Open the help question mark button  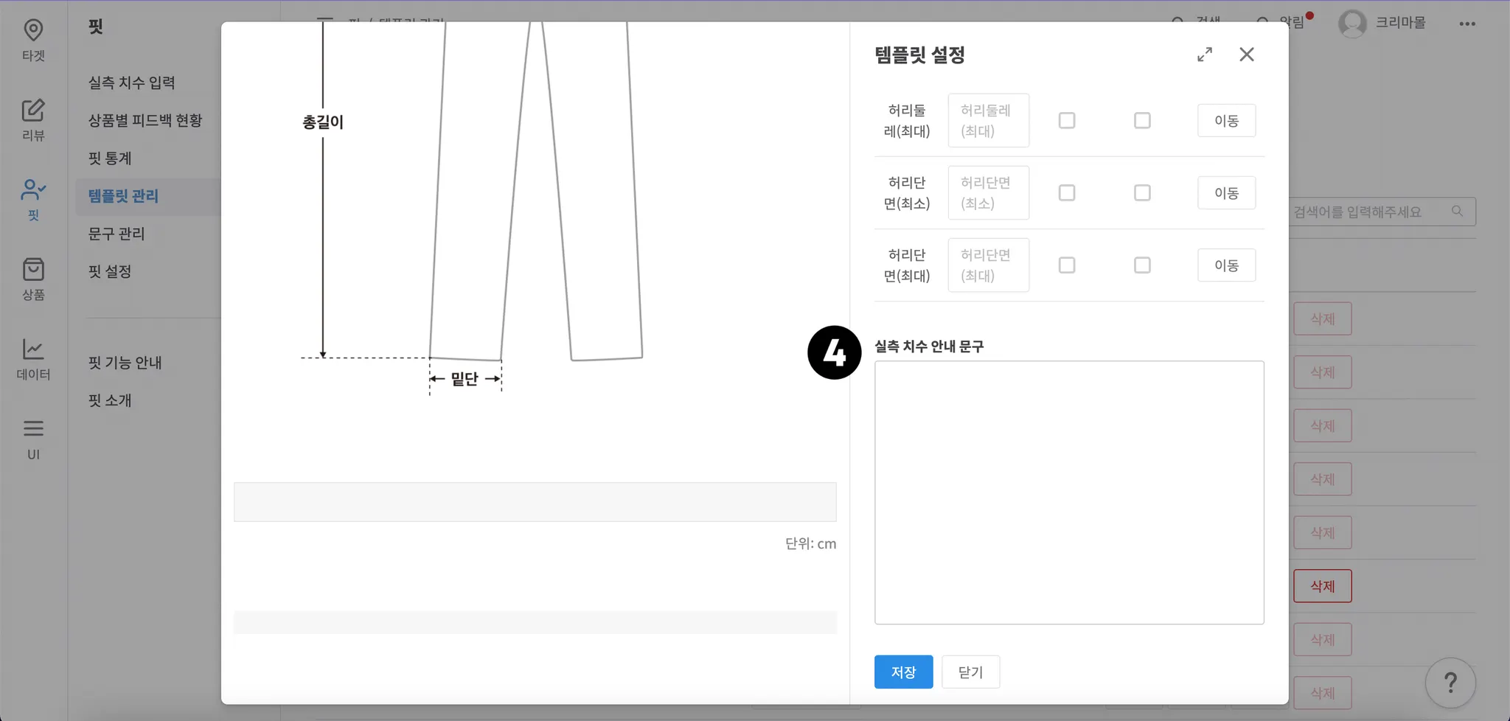[1450, 683]
